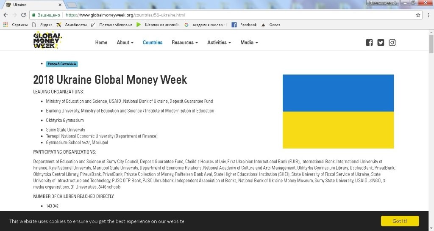Viewport: 434px width, 231px height.
Task: Click the Ukraine flag image
Action: pos(338,111)
